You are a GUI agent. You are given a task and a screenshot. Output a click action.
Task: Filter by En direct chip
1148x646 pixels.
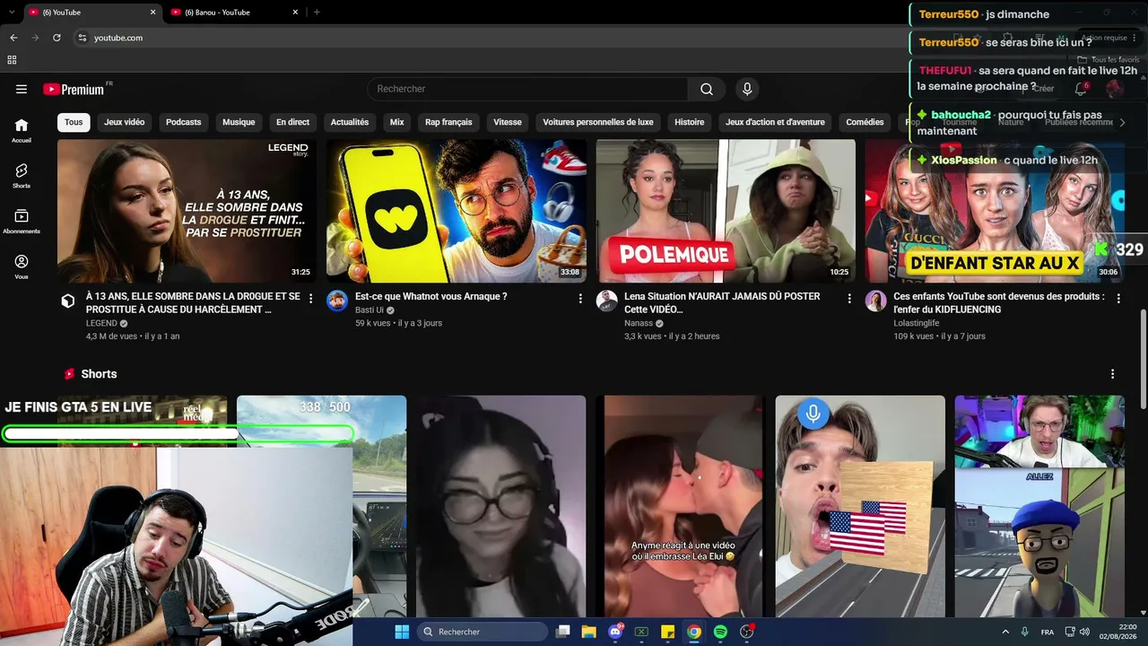point(292,122)
